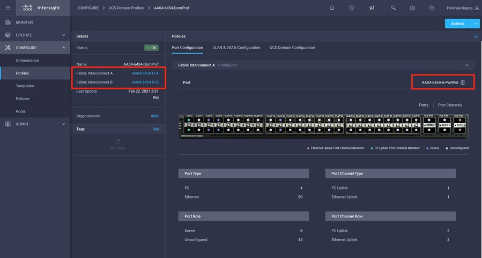Open the hamburger navigation menu
This screenshot has height=258, width=482.
coord(8,7)
